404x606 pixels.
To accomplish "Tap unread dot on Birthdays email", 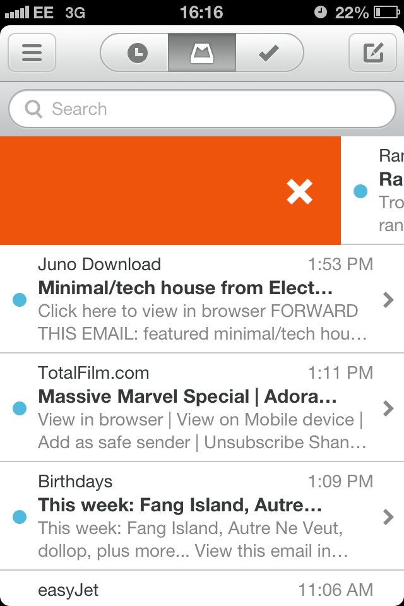I will coord(20,518).
